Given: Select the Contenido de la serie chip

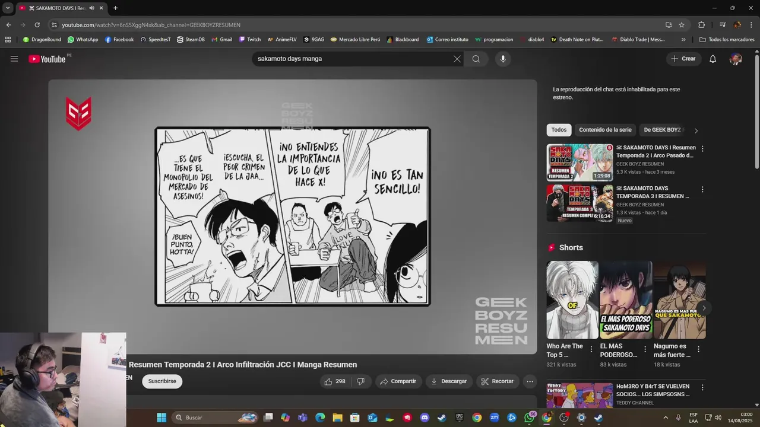Looking at the screenshot, I should pyautogui.click(x=605, y=130).
